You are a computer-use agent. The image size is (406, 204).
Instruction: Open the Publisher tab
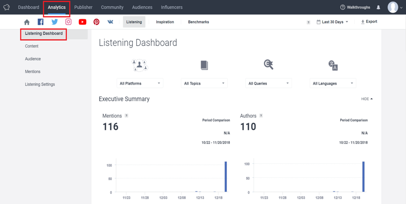(x=84, y=7)
